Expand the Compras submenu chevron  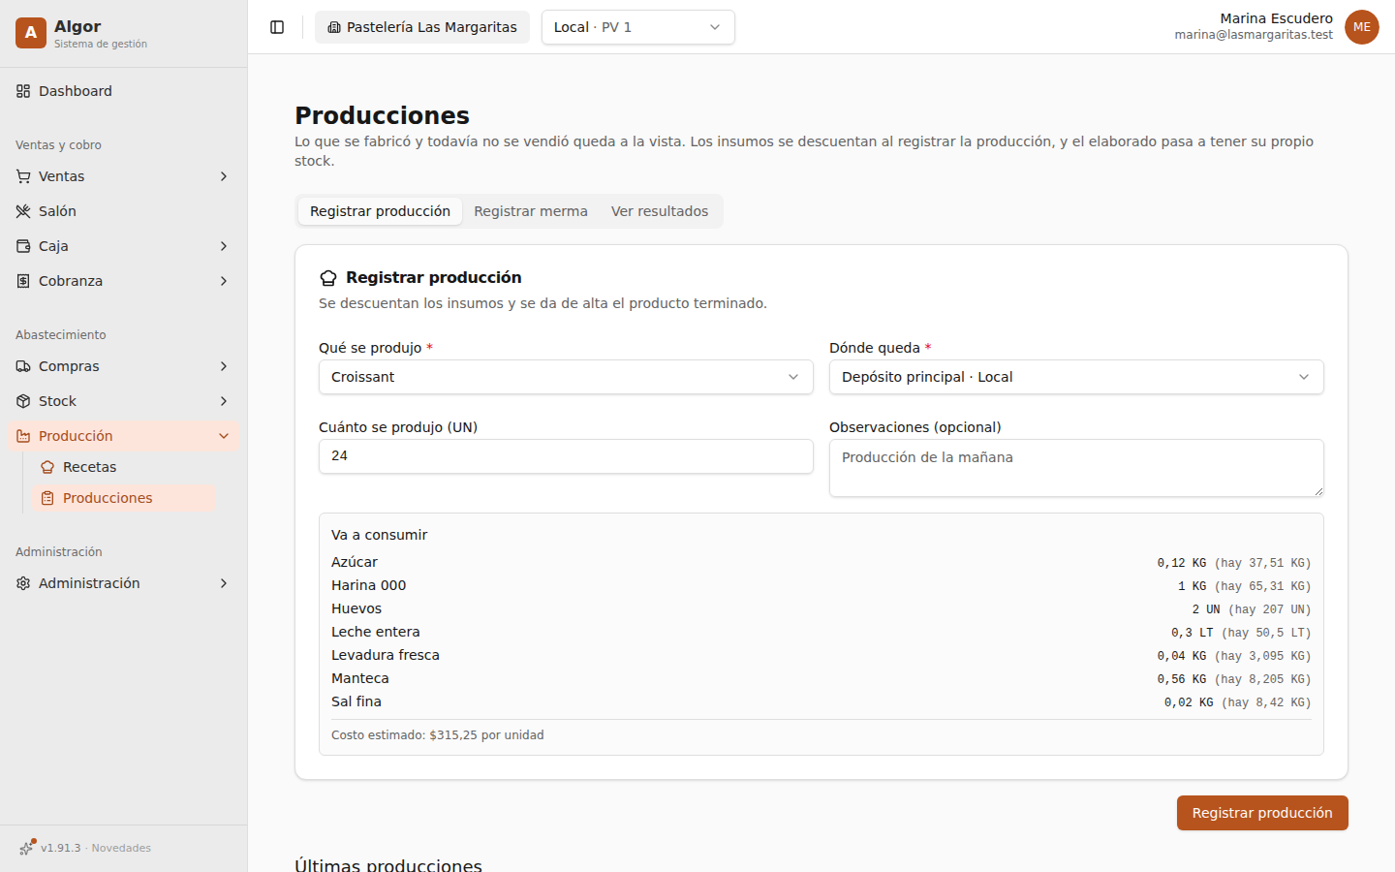coord(224,366)
